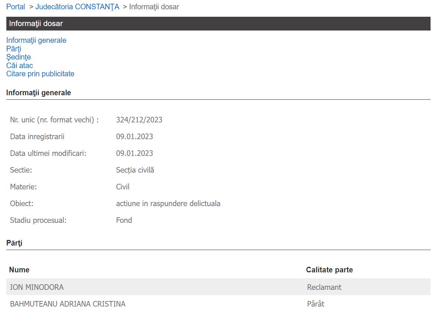Select BAHMUTEANU ADRIANA CRISTINA party name
This screenshot has width=438, height=317.
[68, 304]
